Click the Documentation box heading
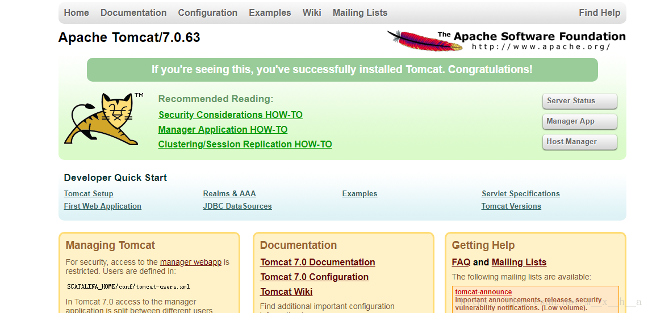The image size is (648, 313). pyautogui.click(x=298, y=246)
